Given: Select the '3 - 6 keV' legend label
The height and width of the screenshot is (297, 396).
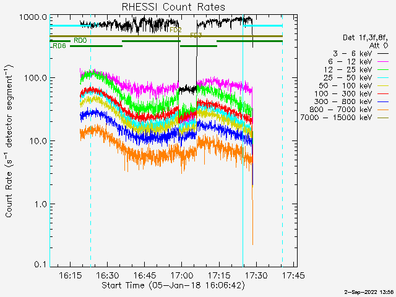Looking at the screenshot, I should [x=352, y=54].
